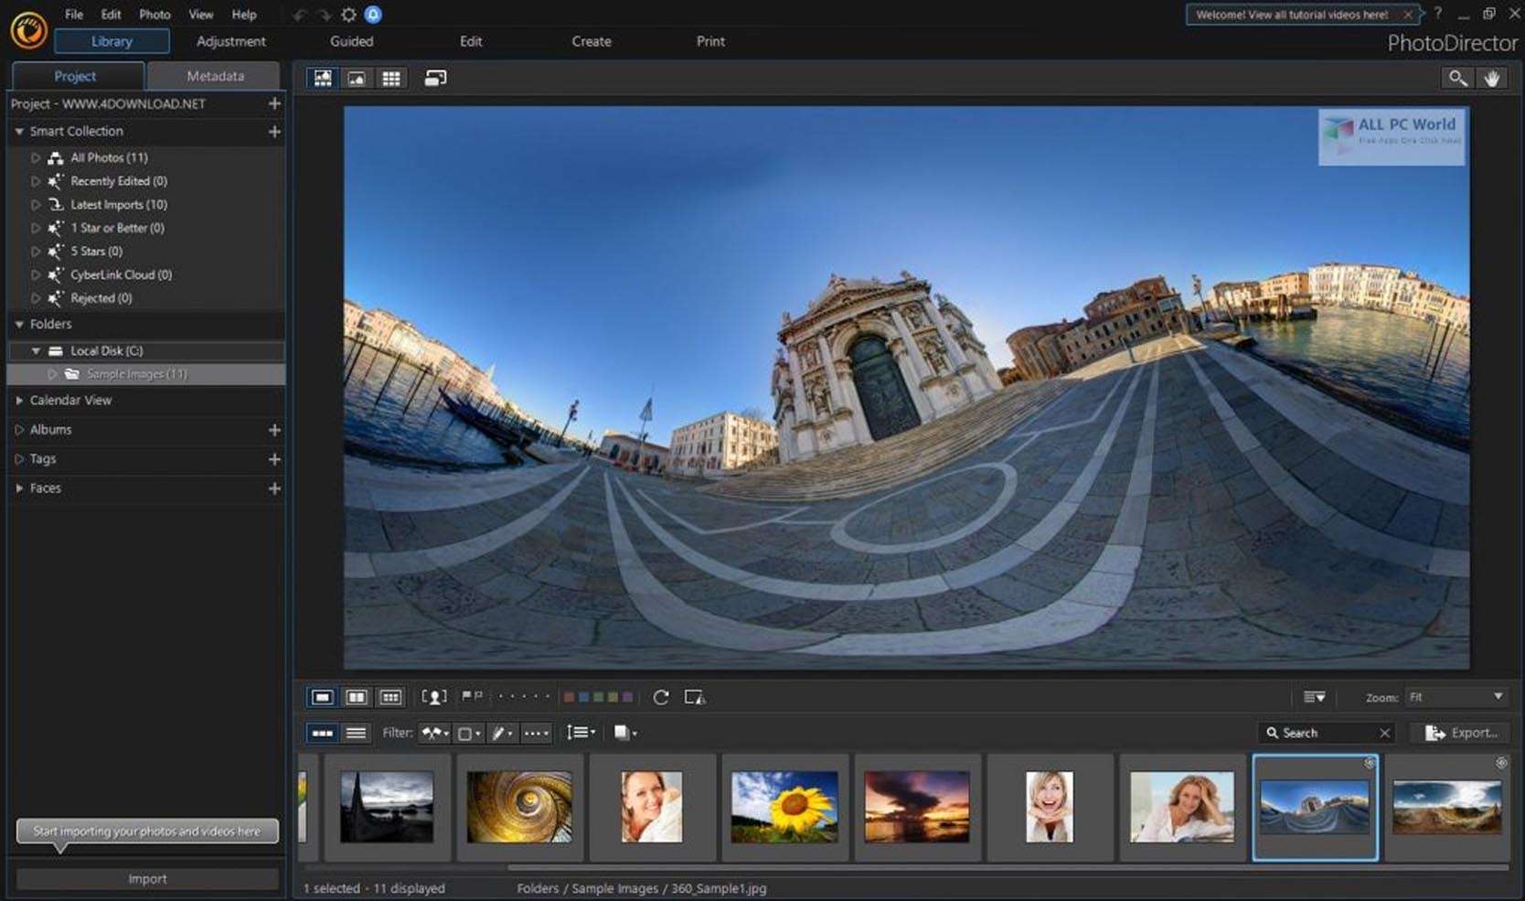Switch filmstrip to list view

click(357, 733)
